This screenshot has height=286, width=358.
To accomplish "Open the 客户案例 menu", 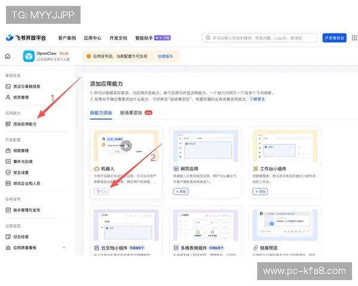I will click(67, 38).
